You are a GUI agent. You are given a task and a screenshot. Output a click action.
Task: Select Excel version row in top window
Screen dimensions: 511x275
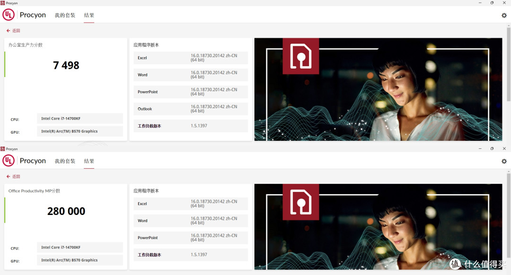pyautogui.click(x=191, y=58)
